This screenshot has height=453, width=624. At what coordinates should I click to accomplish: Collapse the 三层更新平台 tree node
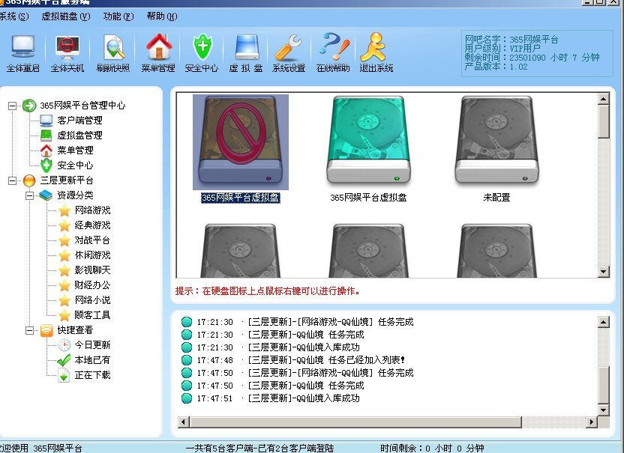(12, 180)
